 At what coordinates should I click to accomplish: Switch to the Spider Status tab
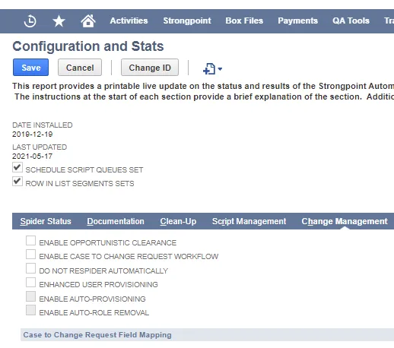(x=46, y=221)
